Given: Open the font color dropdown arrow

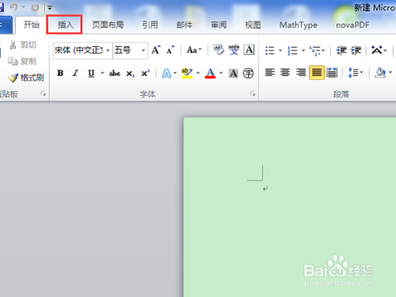Looking at the screenshot, I should point(221,73).
